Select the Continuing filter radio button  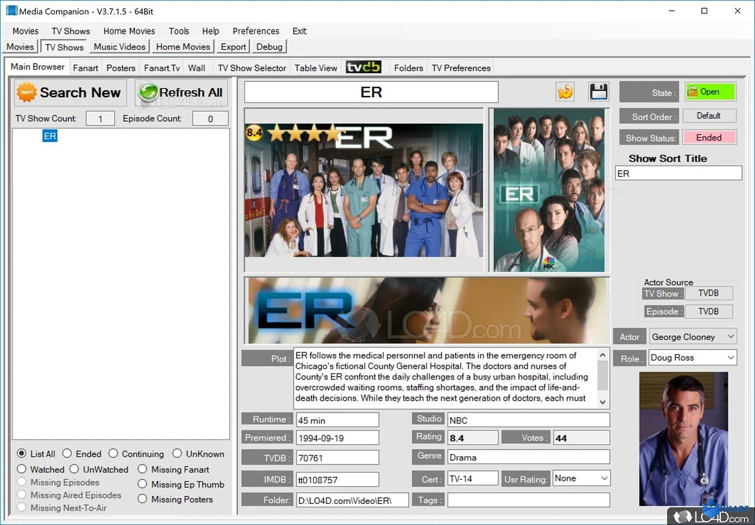tap(113, 454)
